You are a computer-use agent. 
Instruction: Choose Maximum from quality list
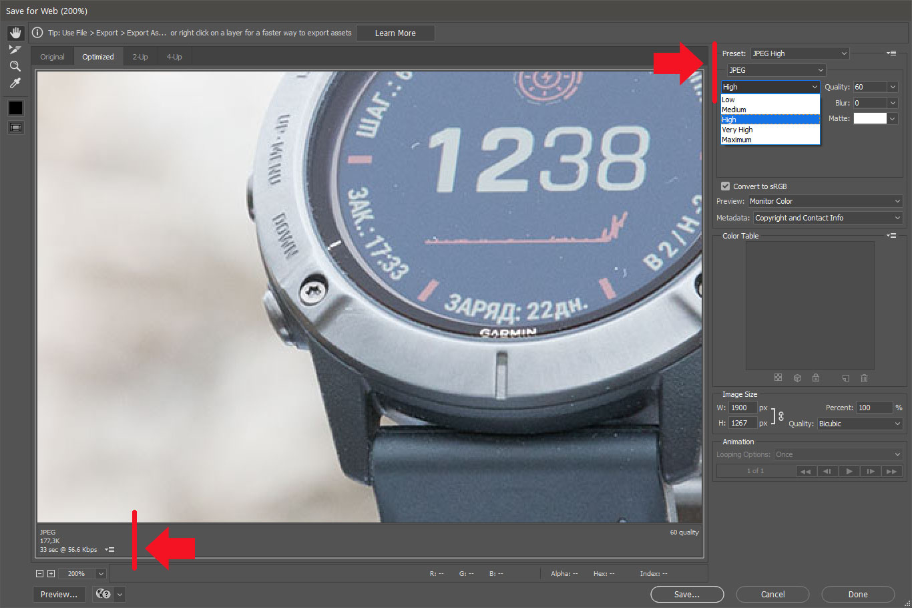[770, 140]
